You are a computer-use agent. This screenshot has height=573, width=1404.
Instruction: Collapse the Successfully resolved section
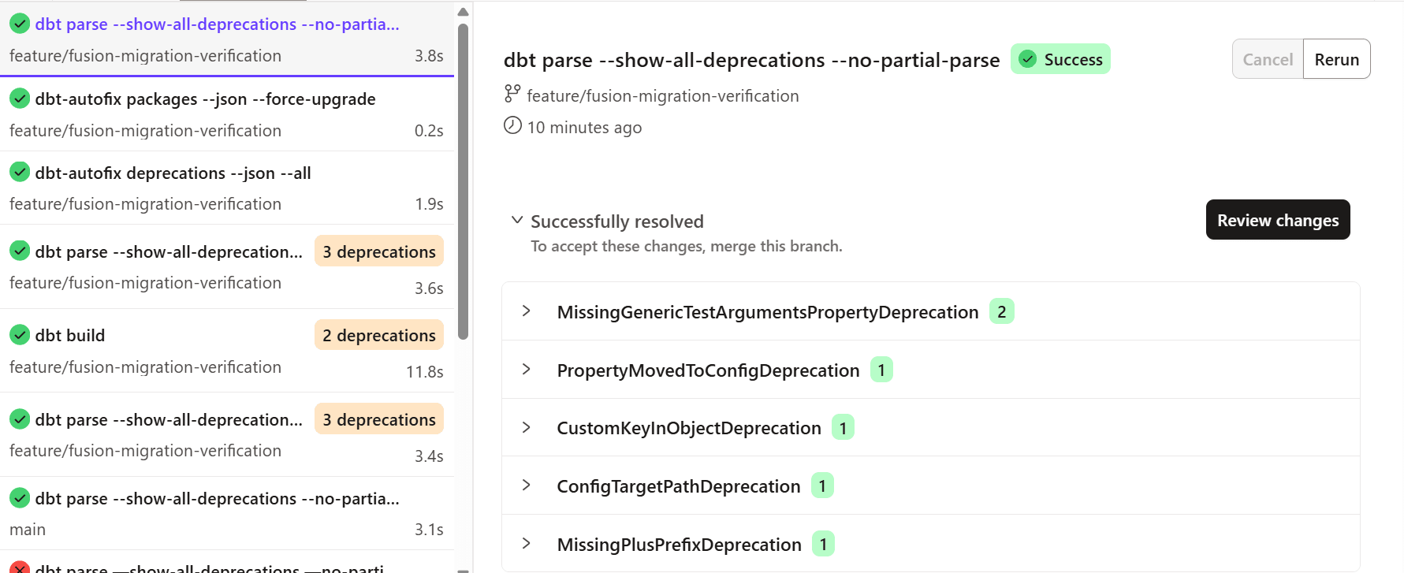click(x=517, y=221)
